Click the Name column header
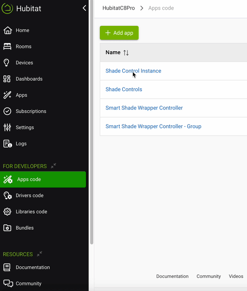247x291 pixels. pyautogui.click(x=113, y=52)
